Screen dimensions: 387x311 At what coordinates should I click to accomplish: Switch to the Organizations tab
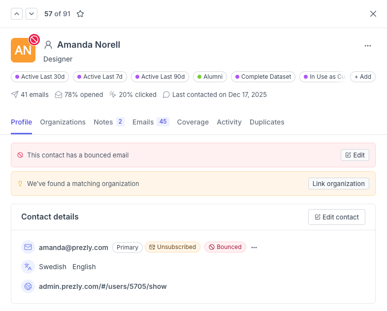63,122
